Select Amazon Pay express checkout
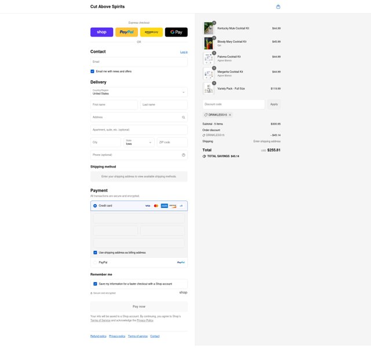 [x=151, y=32]
